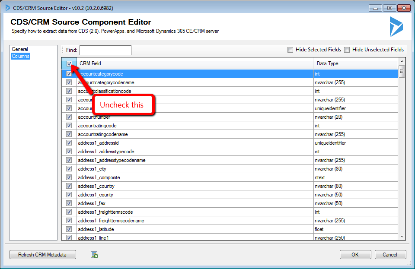
Task: Open the General page
Action: [x=20, y=49]
